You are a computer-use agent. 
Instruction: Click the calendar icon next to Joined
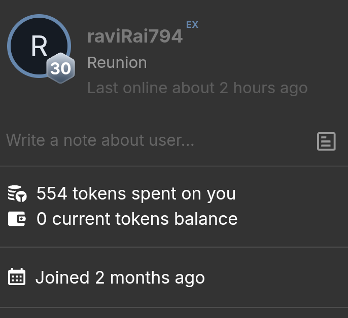pyautogui.click(x=17, y=277)
